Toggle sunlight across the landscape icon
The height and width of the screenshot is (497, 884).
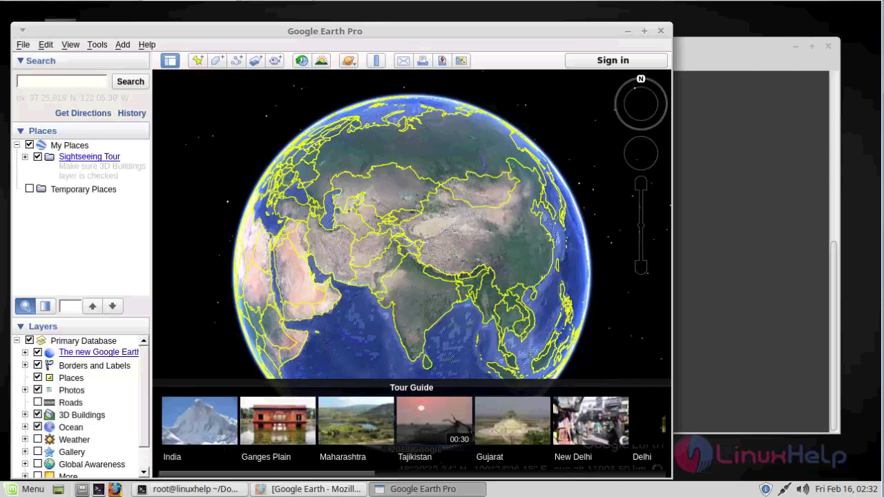tap(321, 61)
